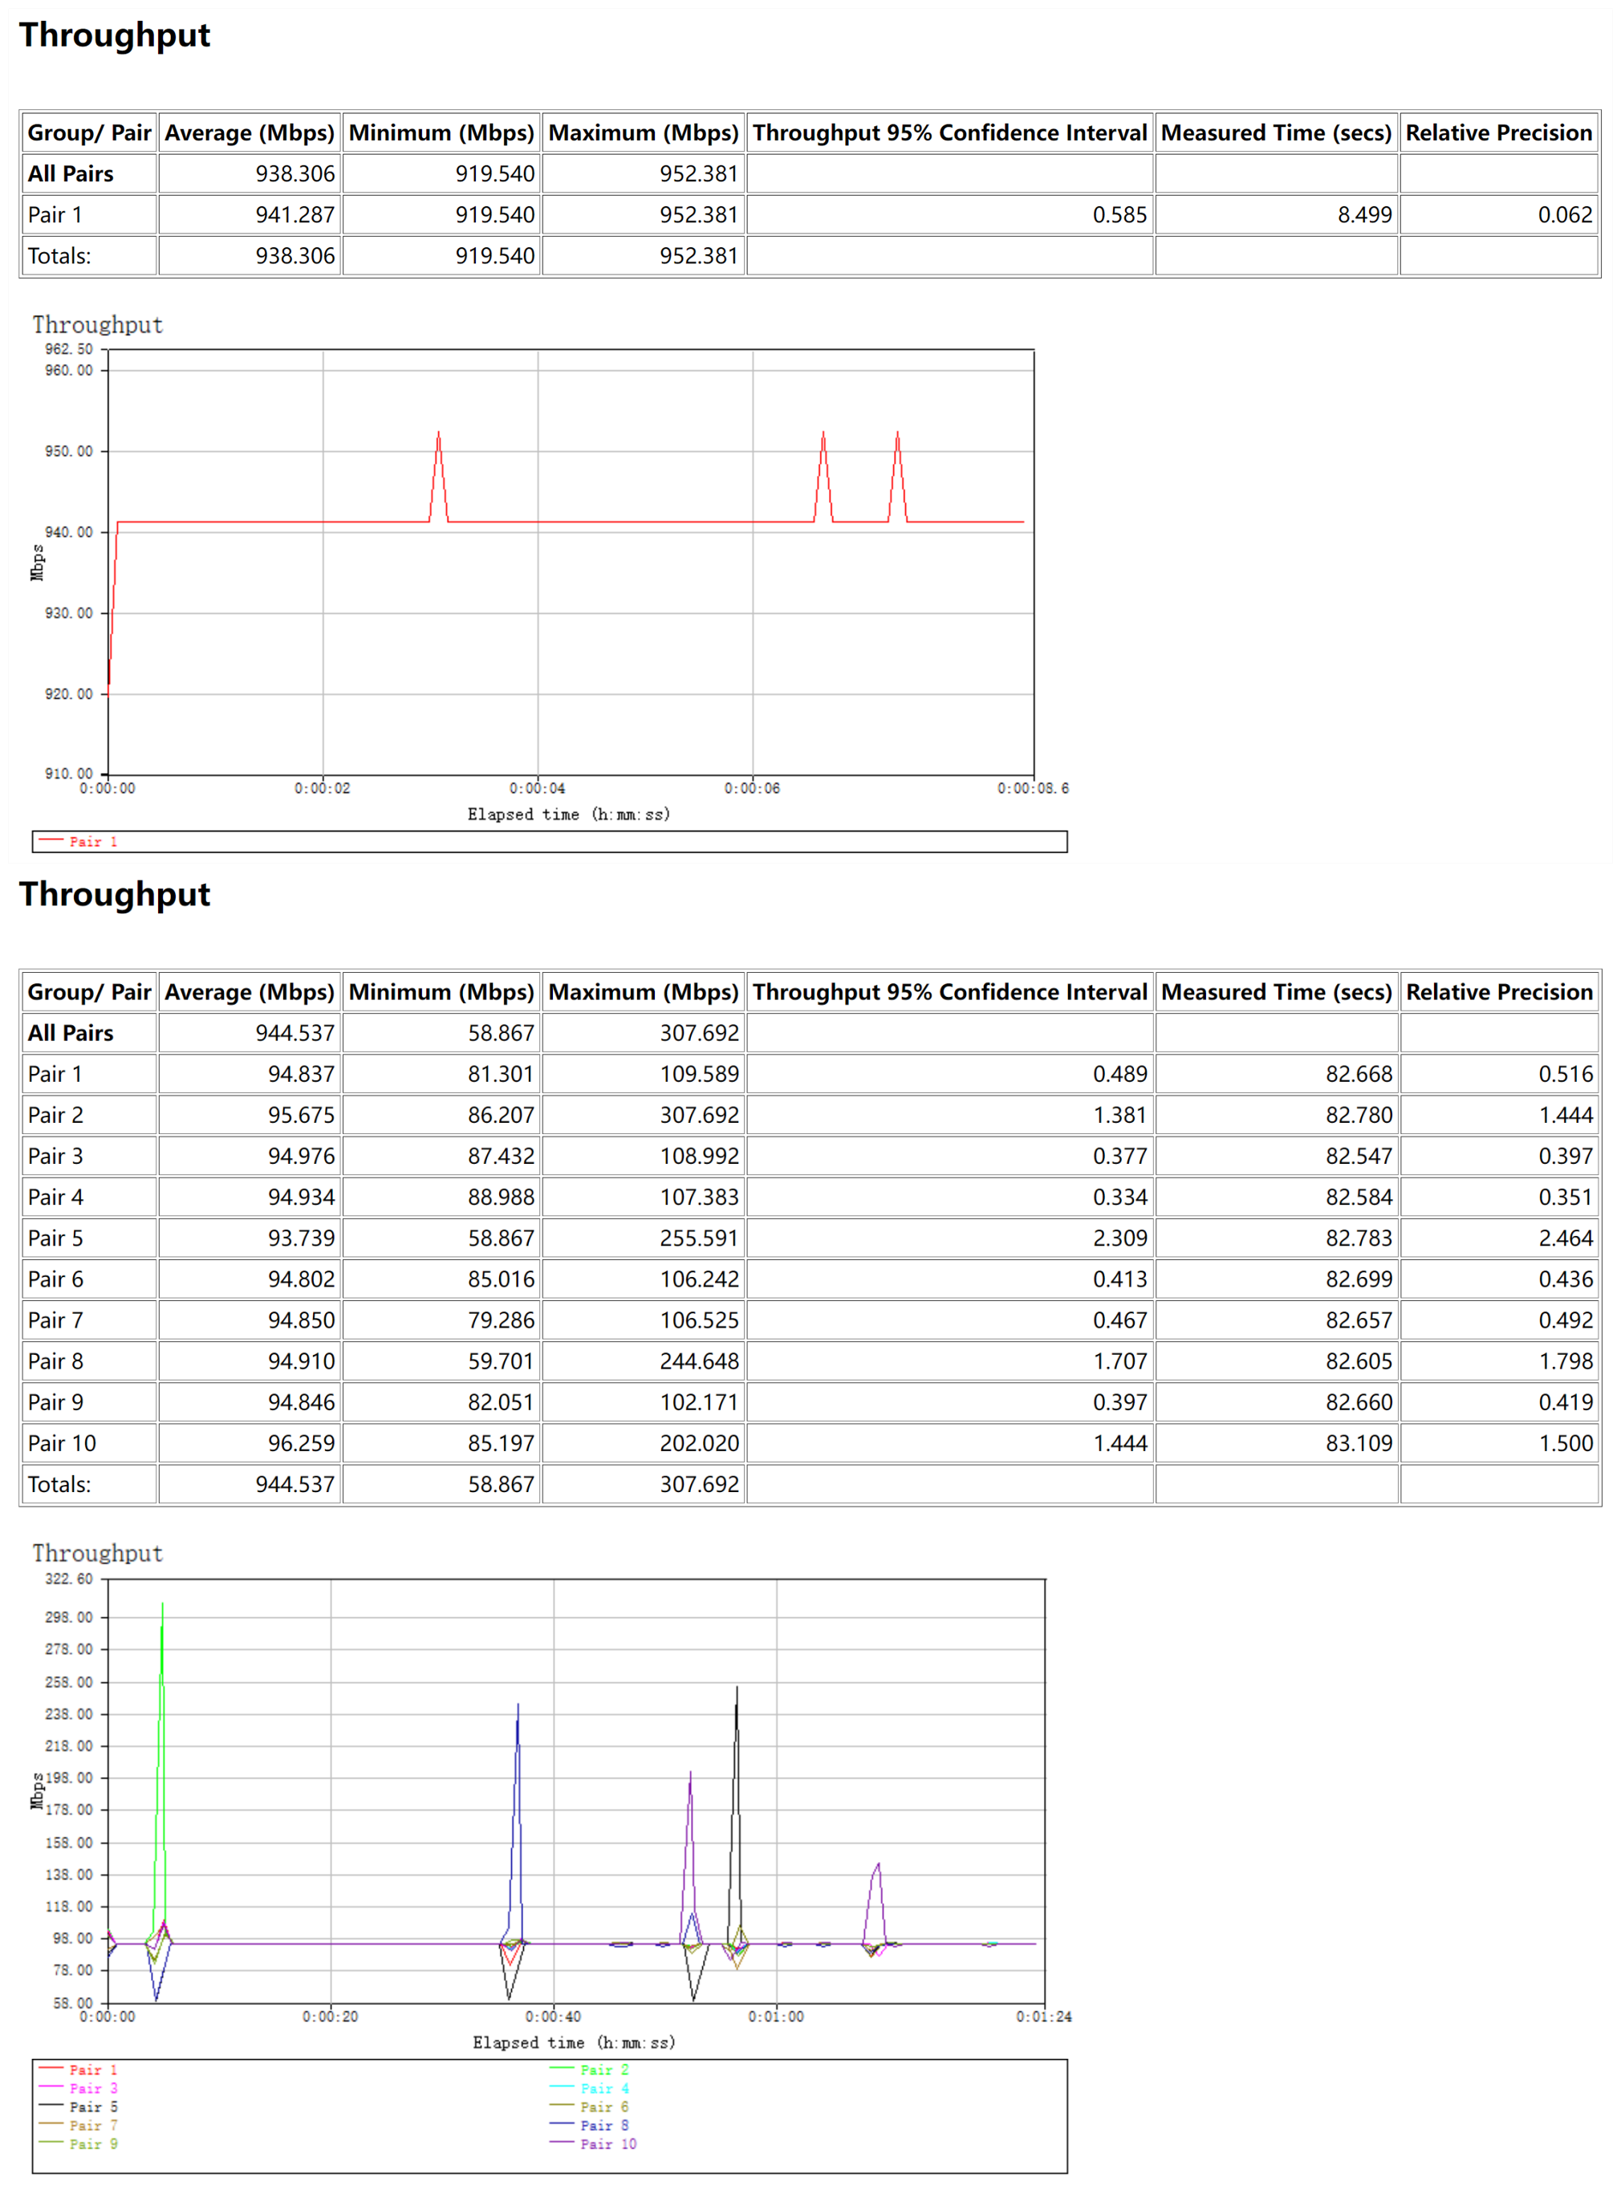
Task: Click the 0:01:00 time axis label
Action: (x=775, y=2016)
